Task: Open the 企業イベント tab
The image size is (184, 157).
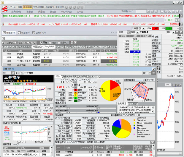Action: pos(39,33)
